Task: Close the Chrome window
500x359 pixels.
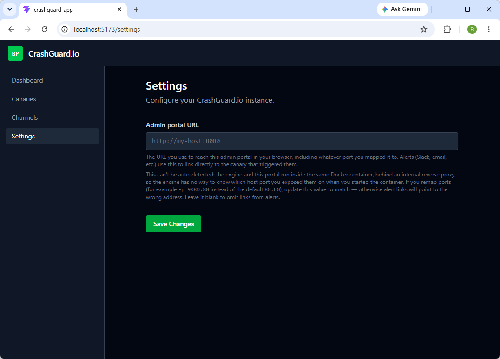Action: (x=488, y=9)
